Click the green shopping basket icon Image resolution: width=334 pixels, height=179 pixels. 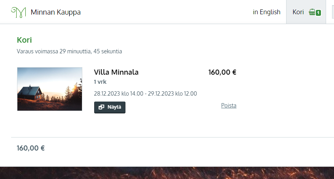[312, 12]
